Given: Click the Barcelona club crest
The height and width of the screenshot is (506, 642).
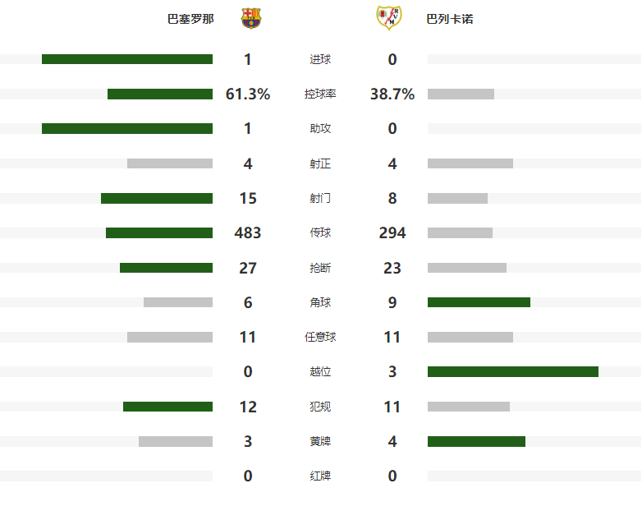Looking at the screenshot, I should pos(251,18).
